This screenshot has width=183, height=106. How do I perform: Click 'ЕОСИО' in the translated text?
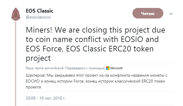33,81
